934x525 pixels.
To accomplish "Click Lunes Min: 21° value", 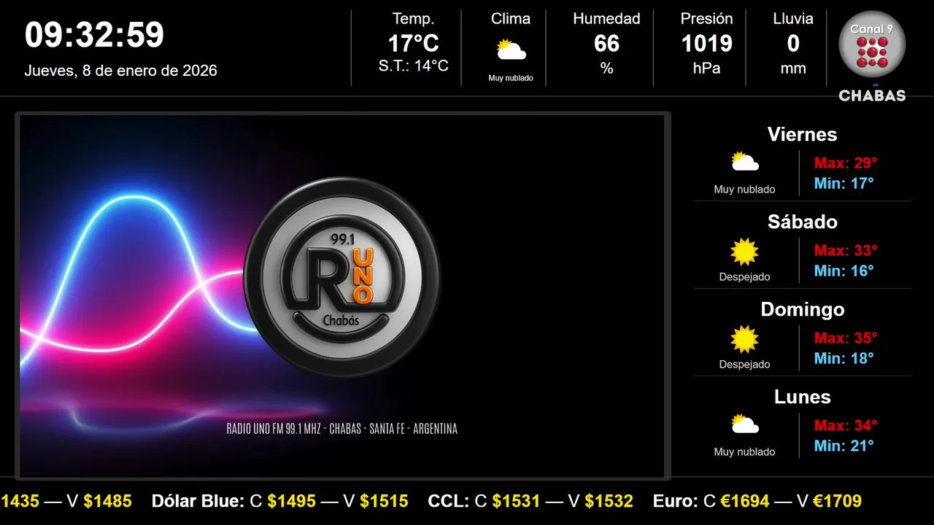I will 844,446.
